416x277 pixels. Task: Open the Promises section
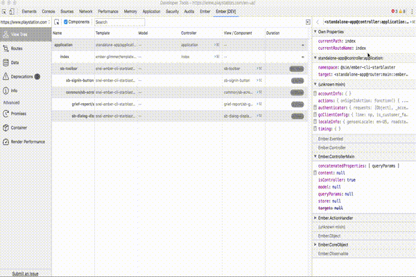(19, 114)
